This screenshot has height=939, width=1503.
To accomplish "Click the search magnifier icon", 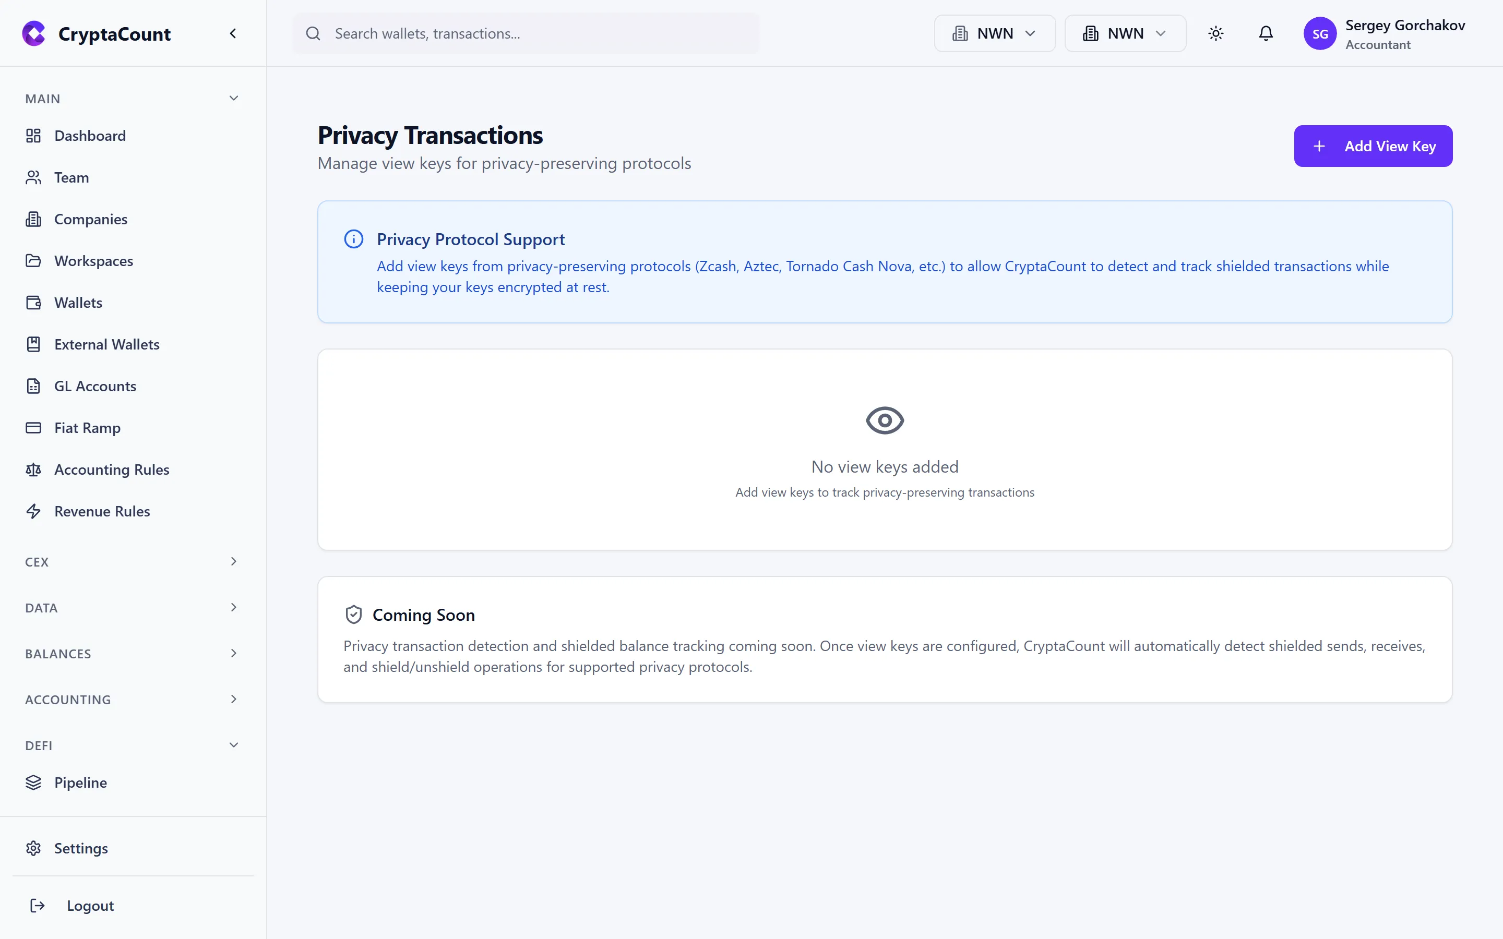I will click(x=314, y=33).
